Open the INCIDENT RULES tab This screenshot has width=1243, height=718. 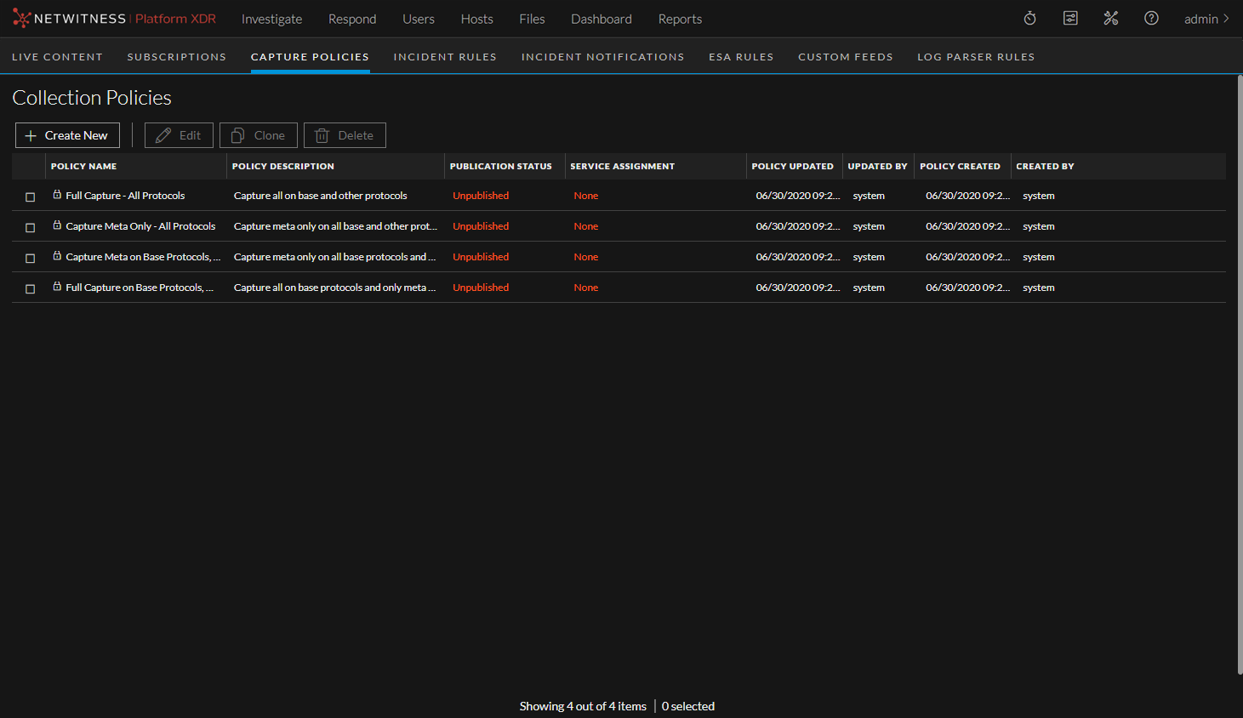click(x=445, y=56)
